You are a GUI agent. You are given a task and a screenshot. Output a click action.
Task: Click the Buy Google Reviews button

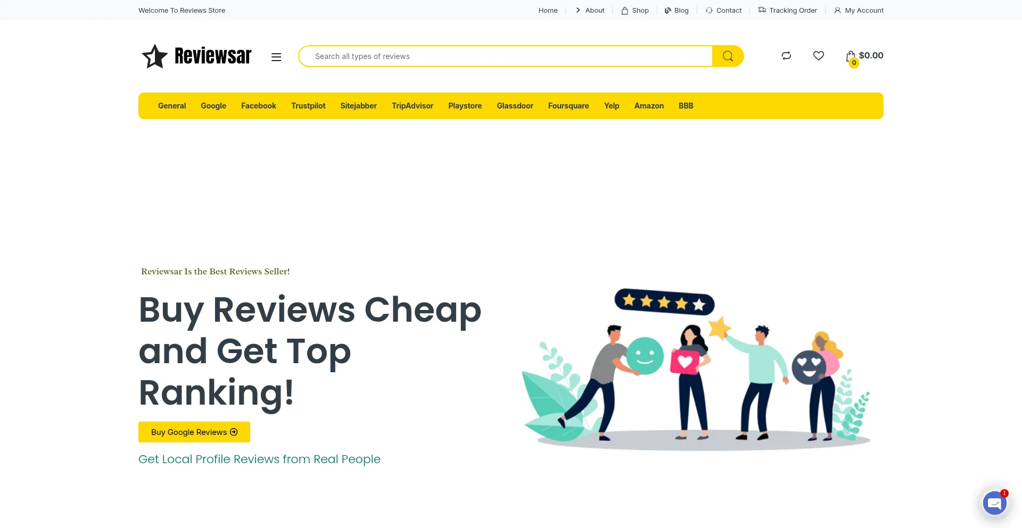coord(194,432)
